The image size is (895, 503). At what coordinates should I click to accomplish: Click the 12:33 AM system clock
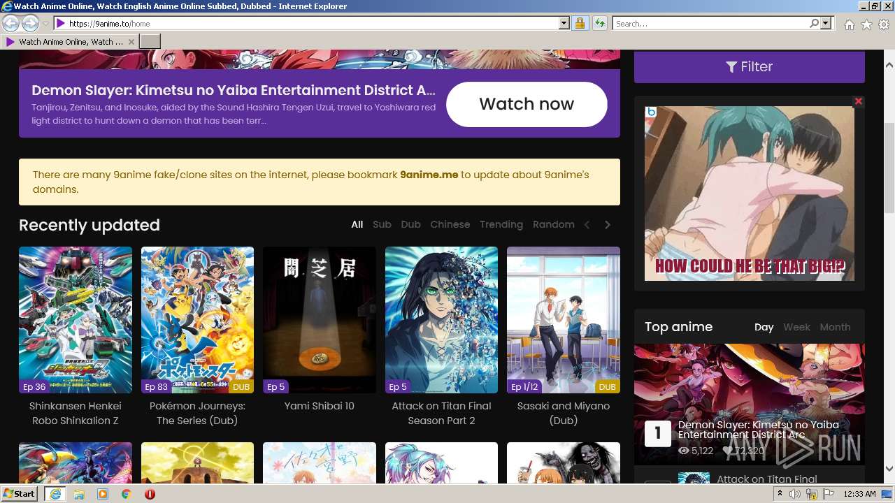click(859, 494)
